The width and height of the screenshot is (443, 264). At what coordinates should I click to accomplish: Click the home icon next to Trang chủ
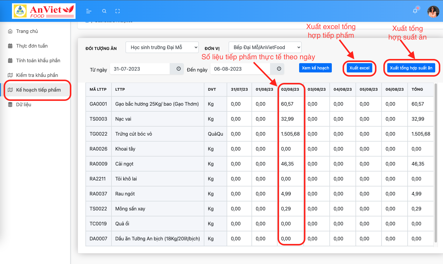click(x=10, y=31)
